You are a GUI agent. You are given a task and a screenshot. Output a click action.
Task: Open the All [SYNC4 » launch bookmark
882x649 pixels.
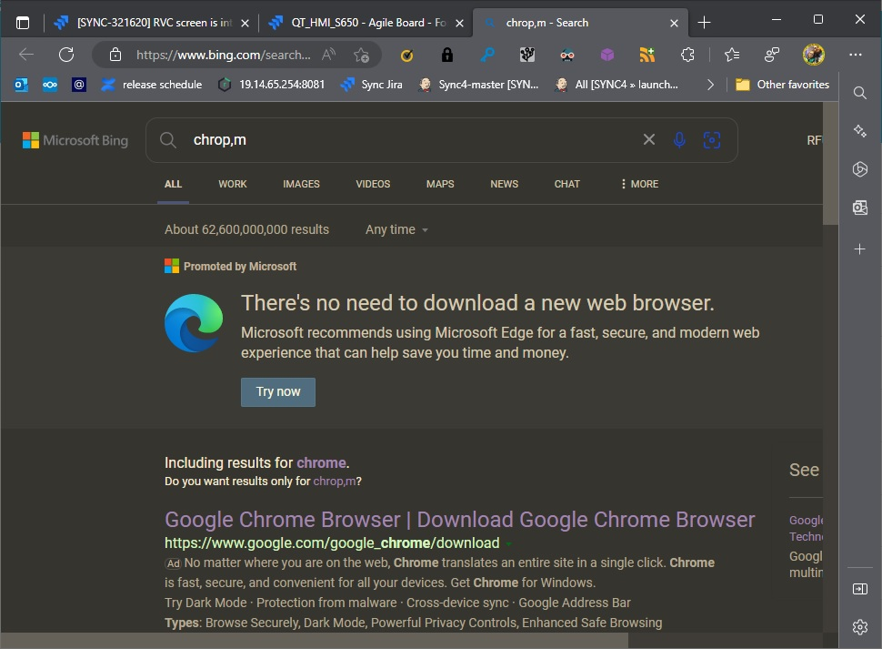616,85
